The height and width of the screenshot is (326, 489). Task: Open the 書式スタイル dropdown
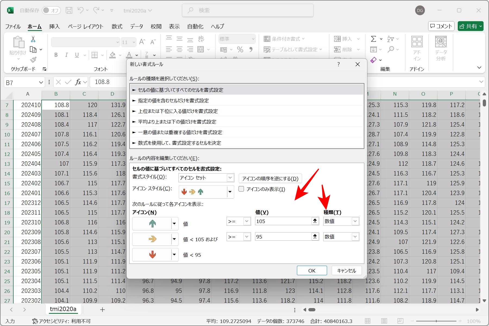[x=230, y=178]
